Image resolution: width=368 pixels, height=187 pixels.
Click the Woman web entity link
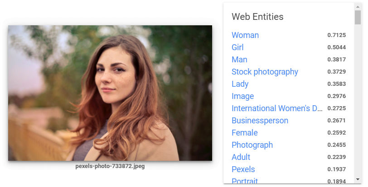pyautogui.click(x=245, y=35)
